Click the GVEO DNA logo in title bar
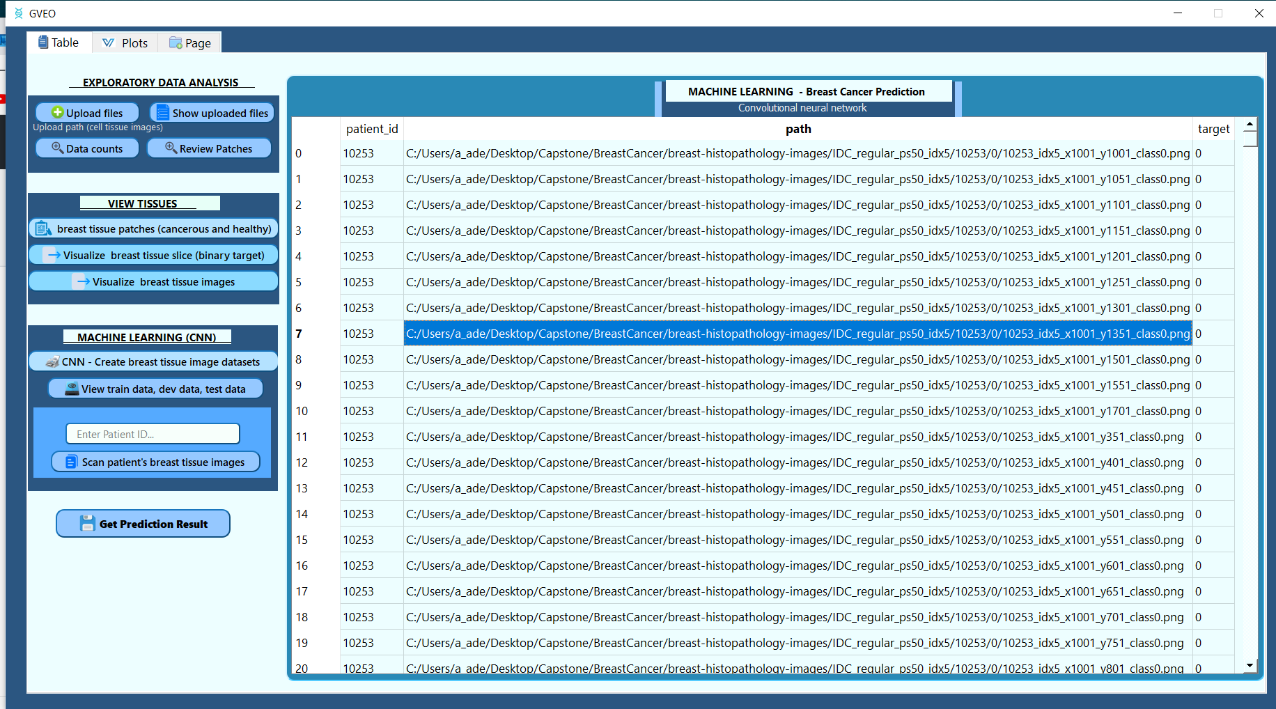1276x709 pixels. pyautogui.click(x=19, y=13)
